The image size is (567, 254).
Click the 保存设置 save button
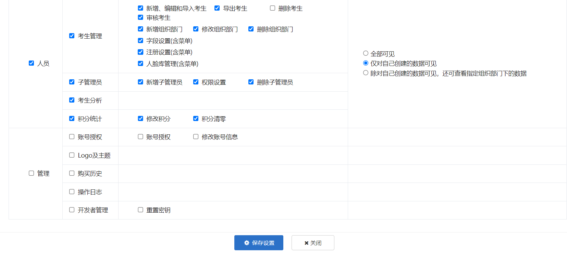point(259,243)
